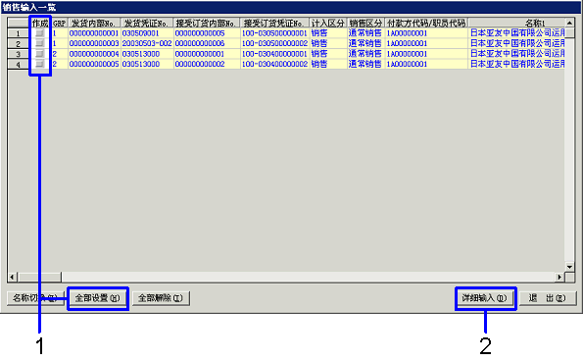Open 详细输入 detail input
The height and width of the screenshot is (361, 583).
coord(485,298)
